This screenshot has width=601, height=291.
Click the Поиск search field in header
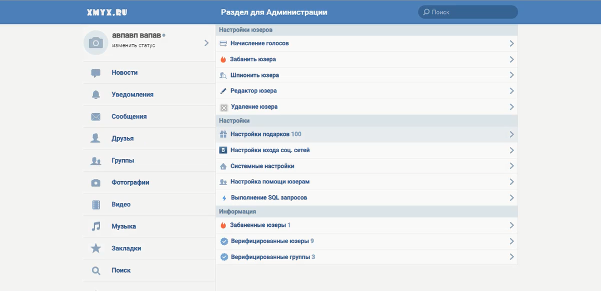[471, 12]
